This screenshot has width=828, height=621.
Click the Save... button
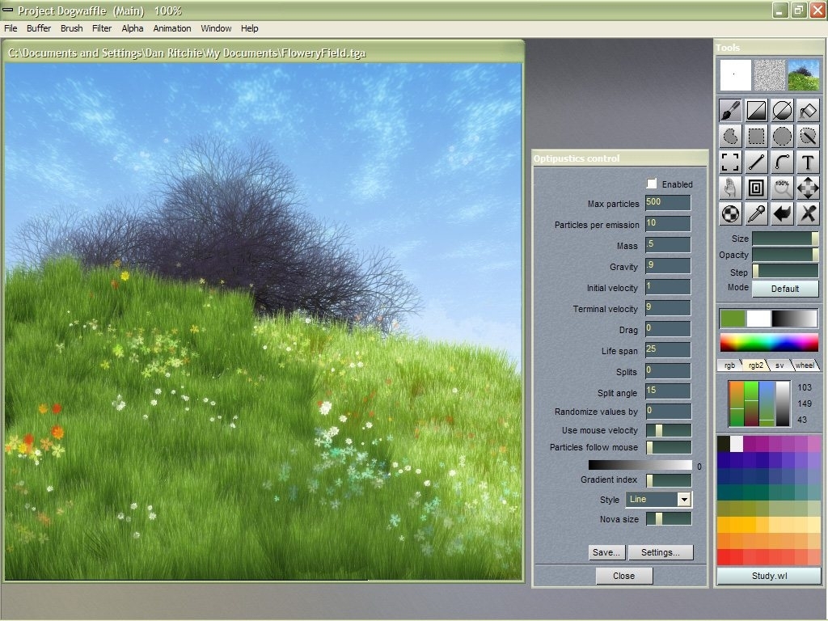[606, 552]
